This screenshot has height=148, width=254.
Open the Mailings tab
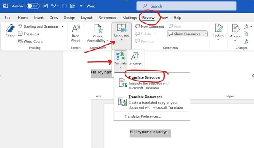pyautogui.click(x=129, y=18)
